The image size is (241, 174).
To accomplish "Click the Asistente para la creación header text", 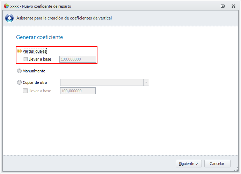I will [64, 18].
